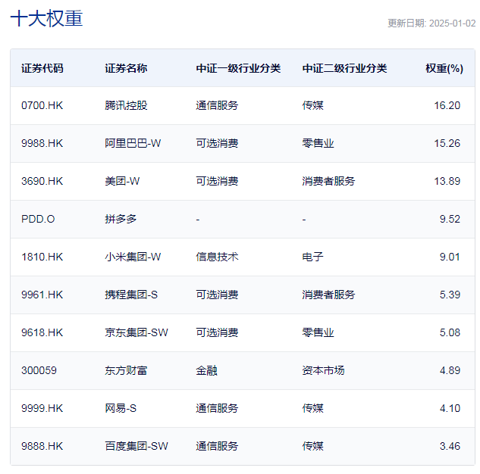This screenshot has height=474, width=480.
Task: Open the 腾讯控股 security name
Action: 126,105
